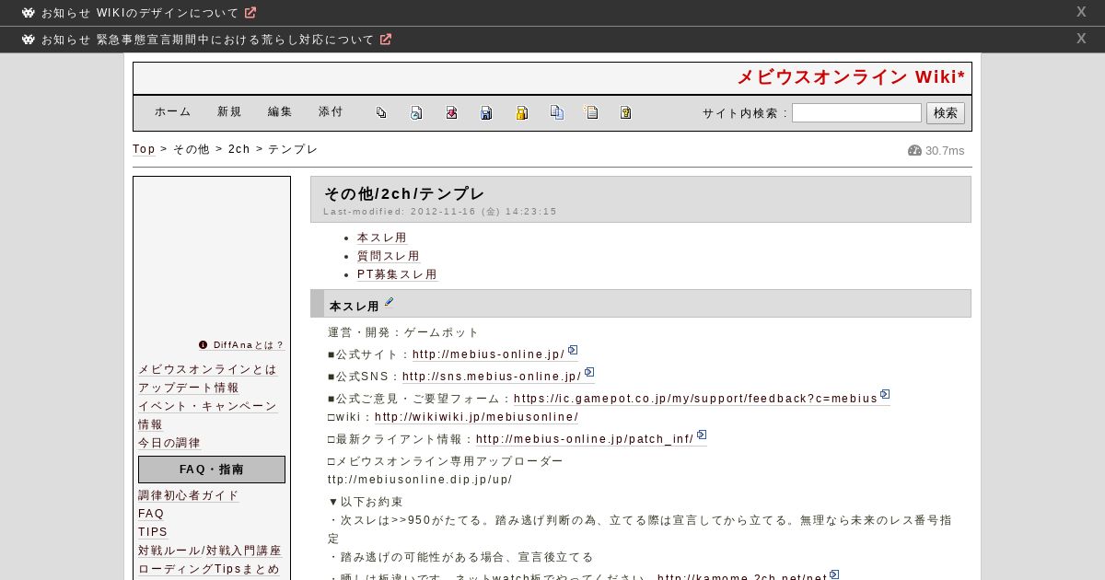Jump to the 質問スレ用 contents link
The image size is (1105, 580).
coord(389,256)
